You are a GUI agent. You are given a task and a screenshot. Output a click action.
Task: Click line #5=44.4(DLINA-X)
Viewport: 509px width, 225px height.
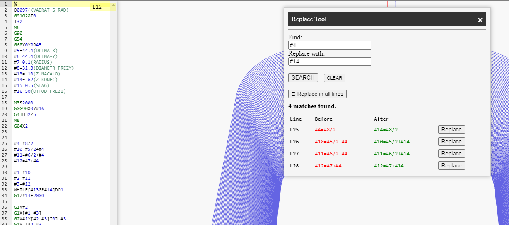click(36, 51)
